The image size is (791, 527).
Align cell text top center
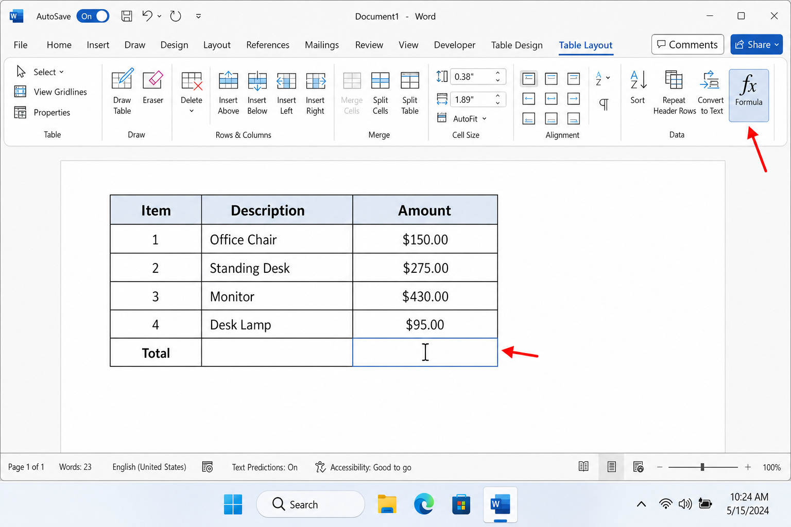551,79
